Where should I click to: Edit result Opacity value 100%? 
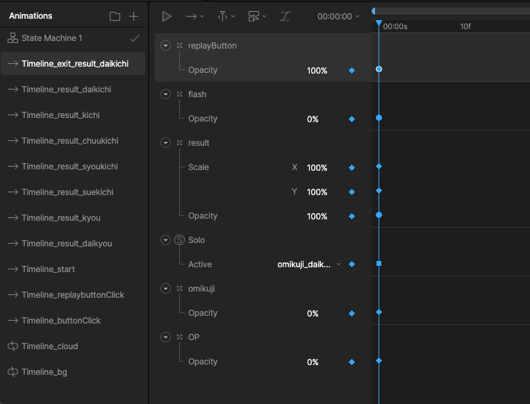click(317, 217)
